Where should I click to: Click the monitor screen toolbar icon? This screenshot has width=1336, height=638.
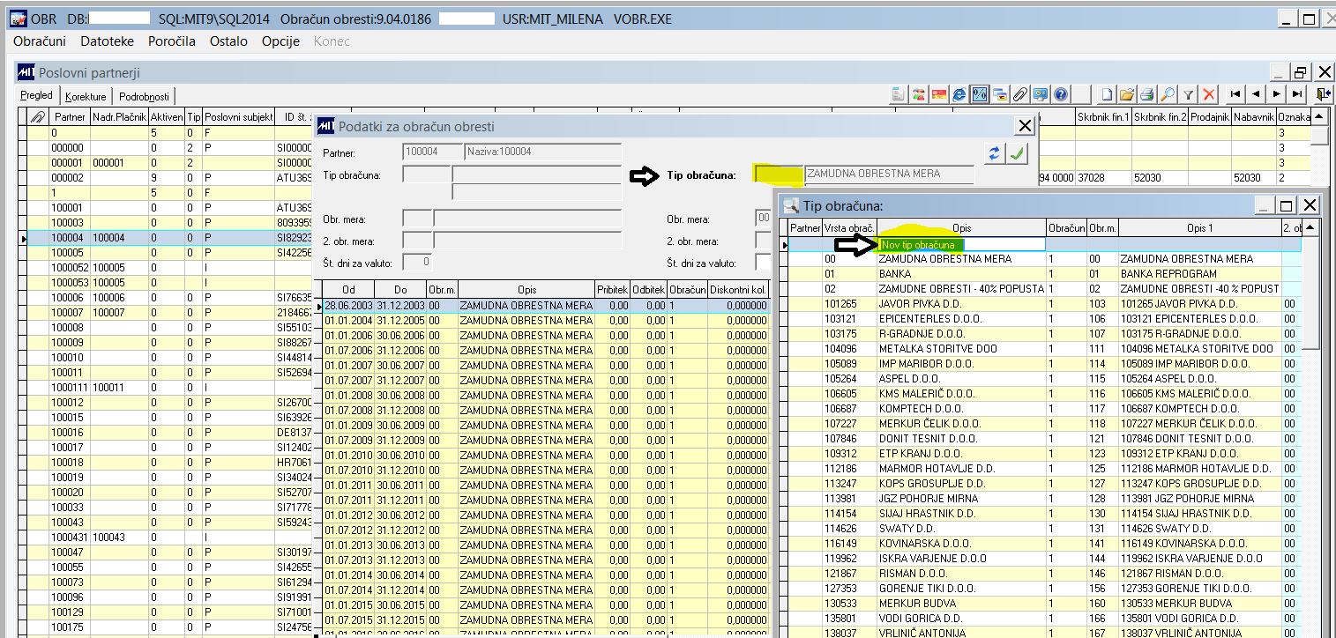coord(1041,94)
